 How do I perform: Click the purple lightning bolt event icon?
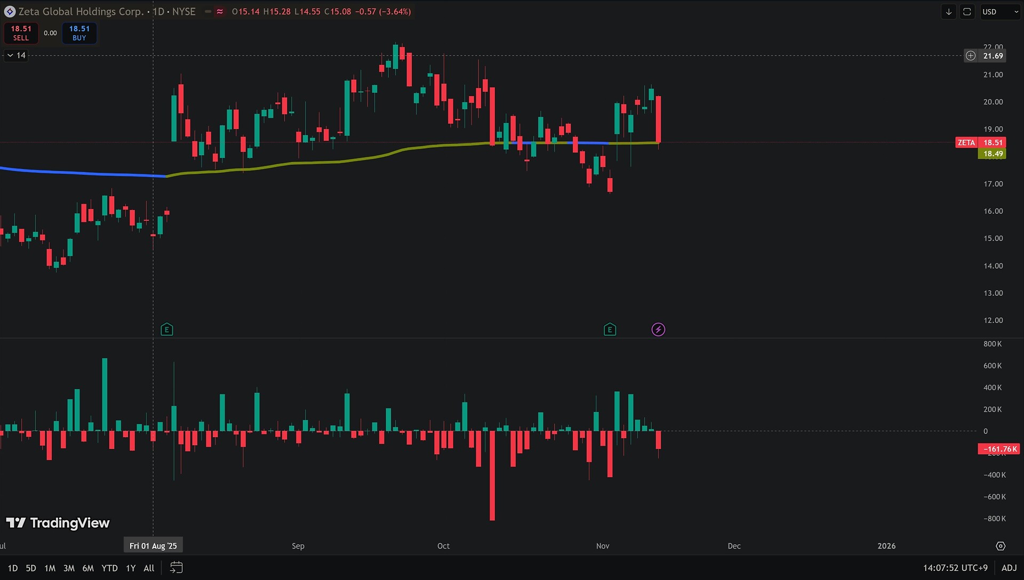(658, 329)
